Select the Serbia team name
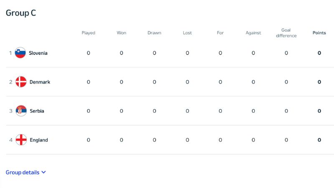 pyautogui.click(x=37, y=111)
